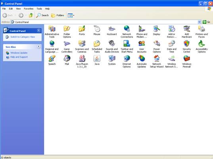
Task: Go up one folder level
Action: (31, 15)
